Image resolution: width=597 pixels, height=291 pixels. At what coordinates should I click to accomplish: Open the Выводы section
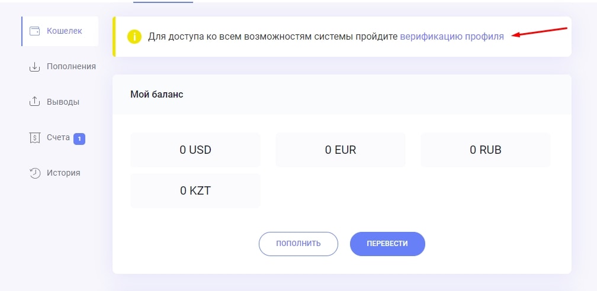pos(63,102)
